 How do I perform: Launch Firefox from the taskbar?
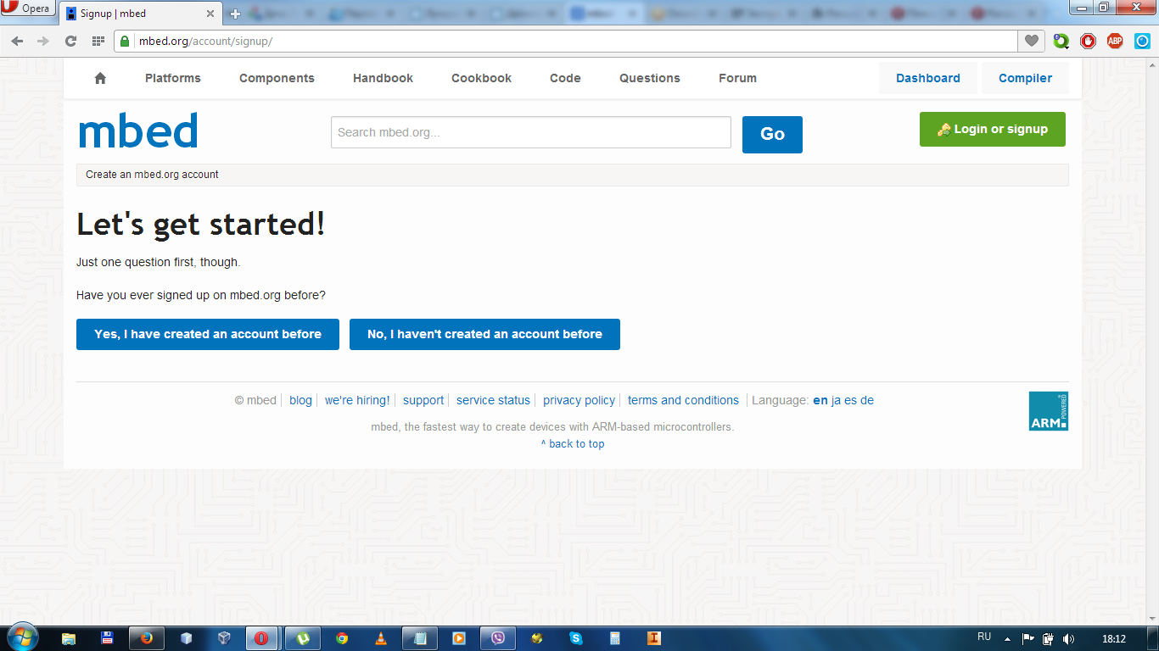147,638
